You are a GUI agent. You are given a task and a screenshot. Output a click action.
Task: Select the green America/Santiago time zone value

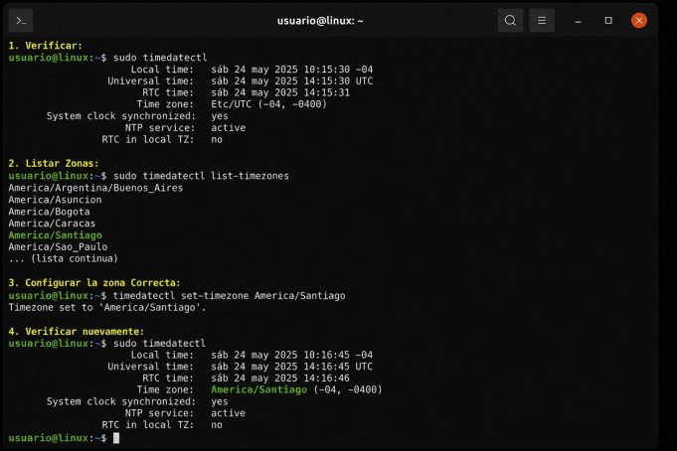point(258,390)
